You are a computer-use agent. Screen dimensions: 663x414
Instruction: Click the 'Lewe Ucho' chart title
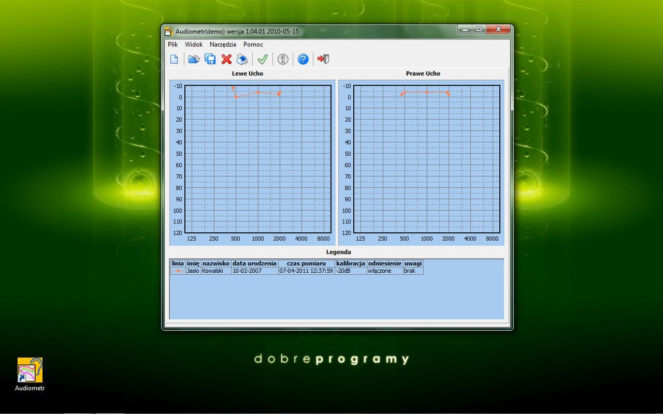pyautogui.click(x=248, y=73)
